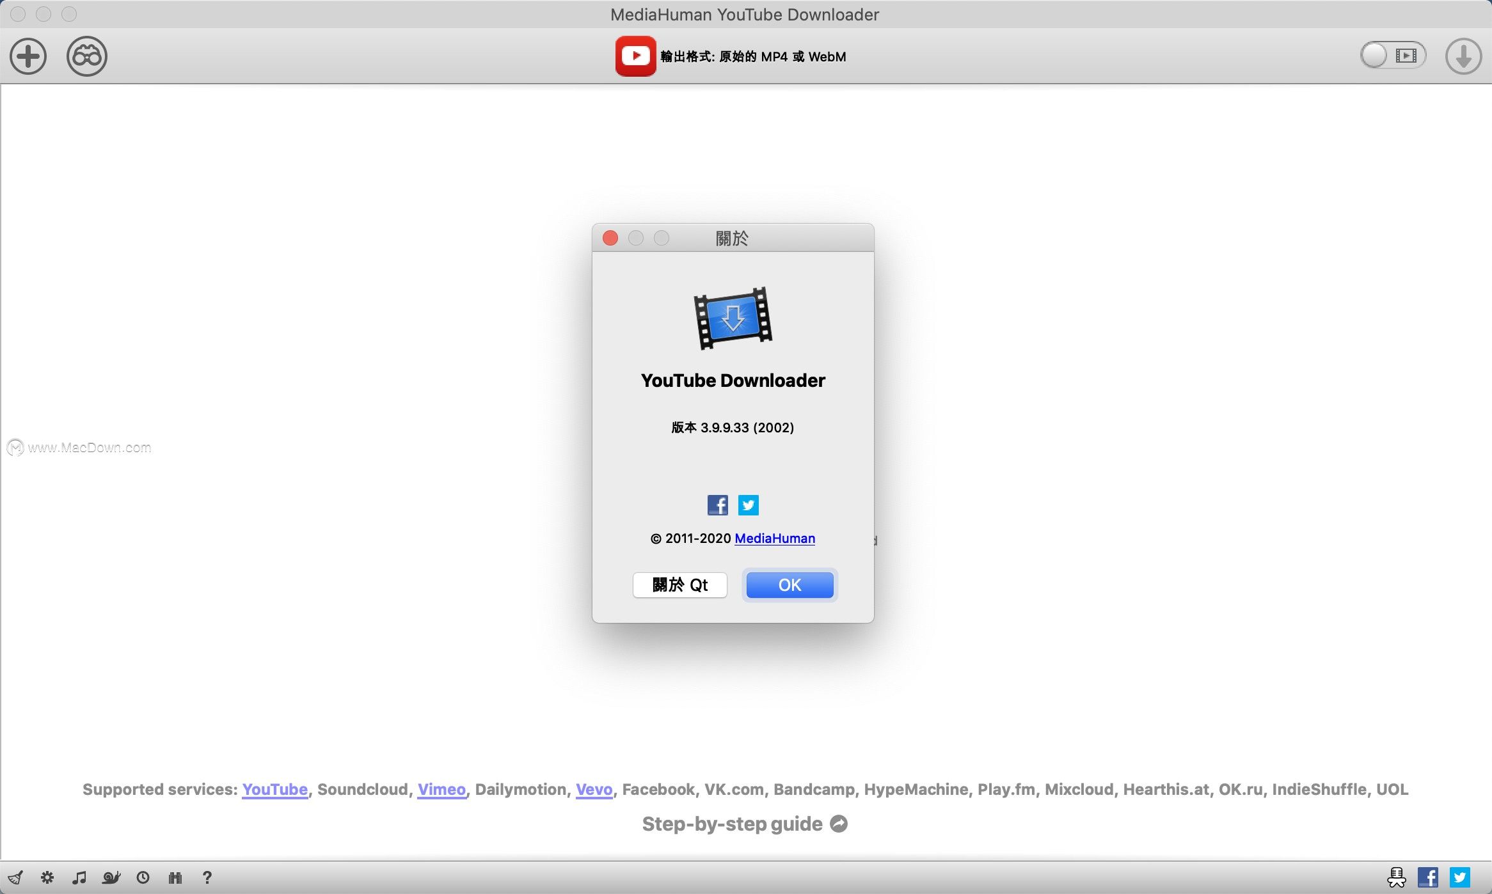The image size is (1492, 894).
Task: Click the red YouTube output format icon
Action: 635,56
